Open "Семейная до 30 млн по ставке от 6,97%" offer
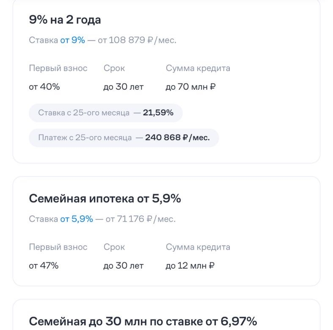Image resolution: width=333 pixels, height=330 pixels. tap(143, 322)
